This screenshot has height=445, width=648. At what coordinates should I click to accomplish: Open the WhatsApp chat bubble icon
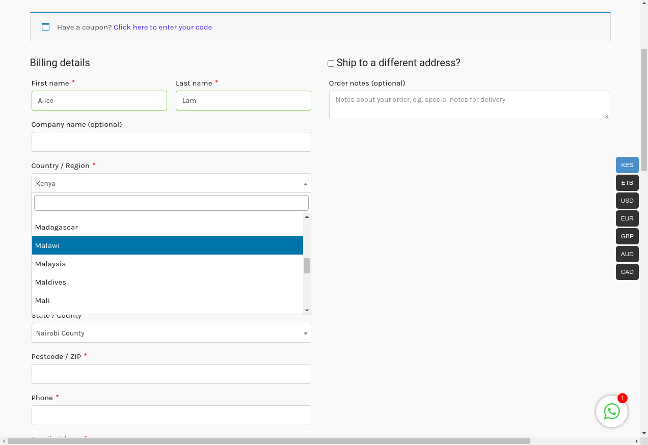pyautogui.click(x=611, y=411)
